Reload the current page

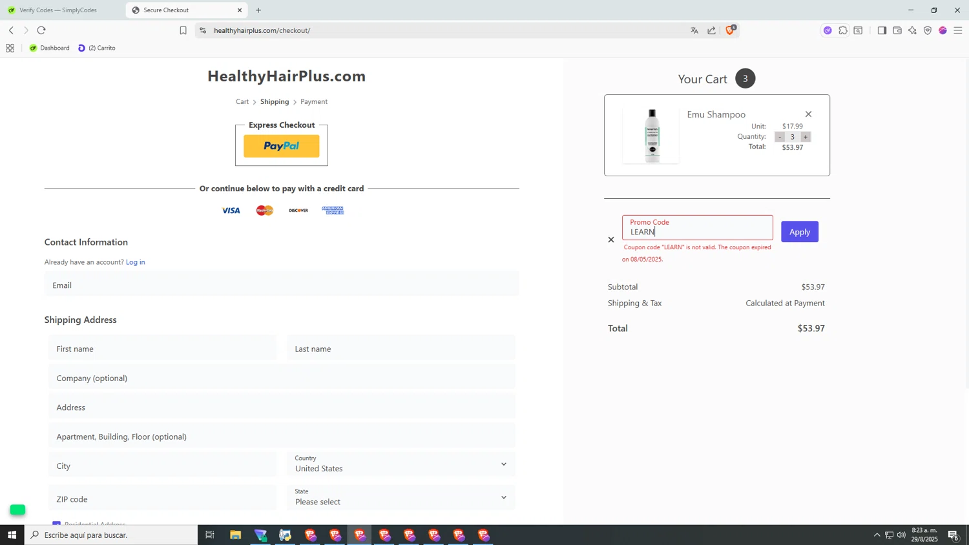click(41, 30)
